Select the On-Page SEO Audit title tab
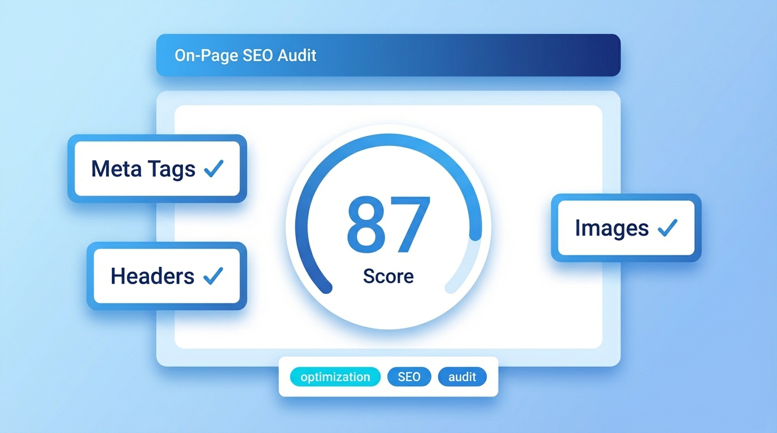The image size is (777, 433). click(x=246, y=55)
